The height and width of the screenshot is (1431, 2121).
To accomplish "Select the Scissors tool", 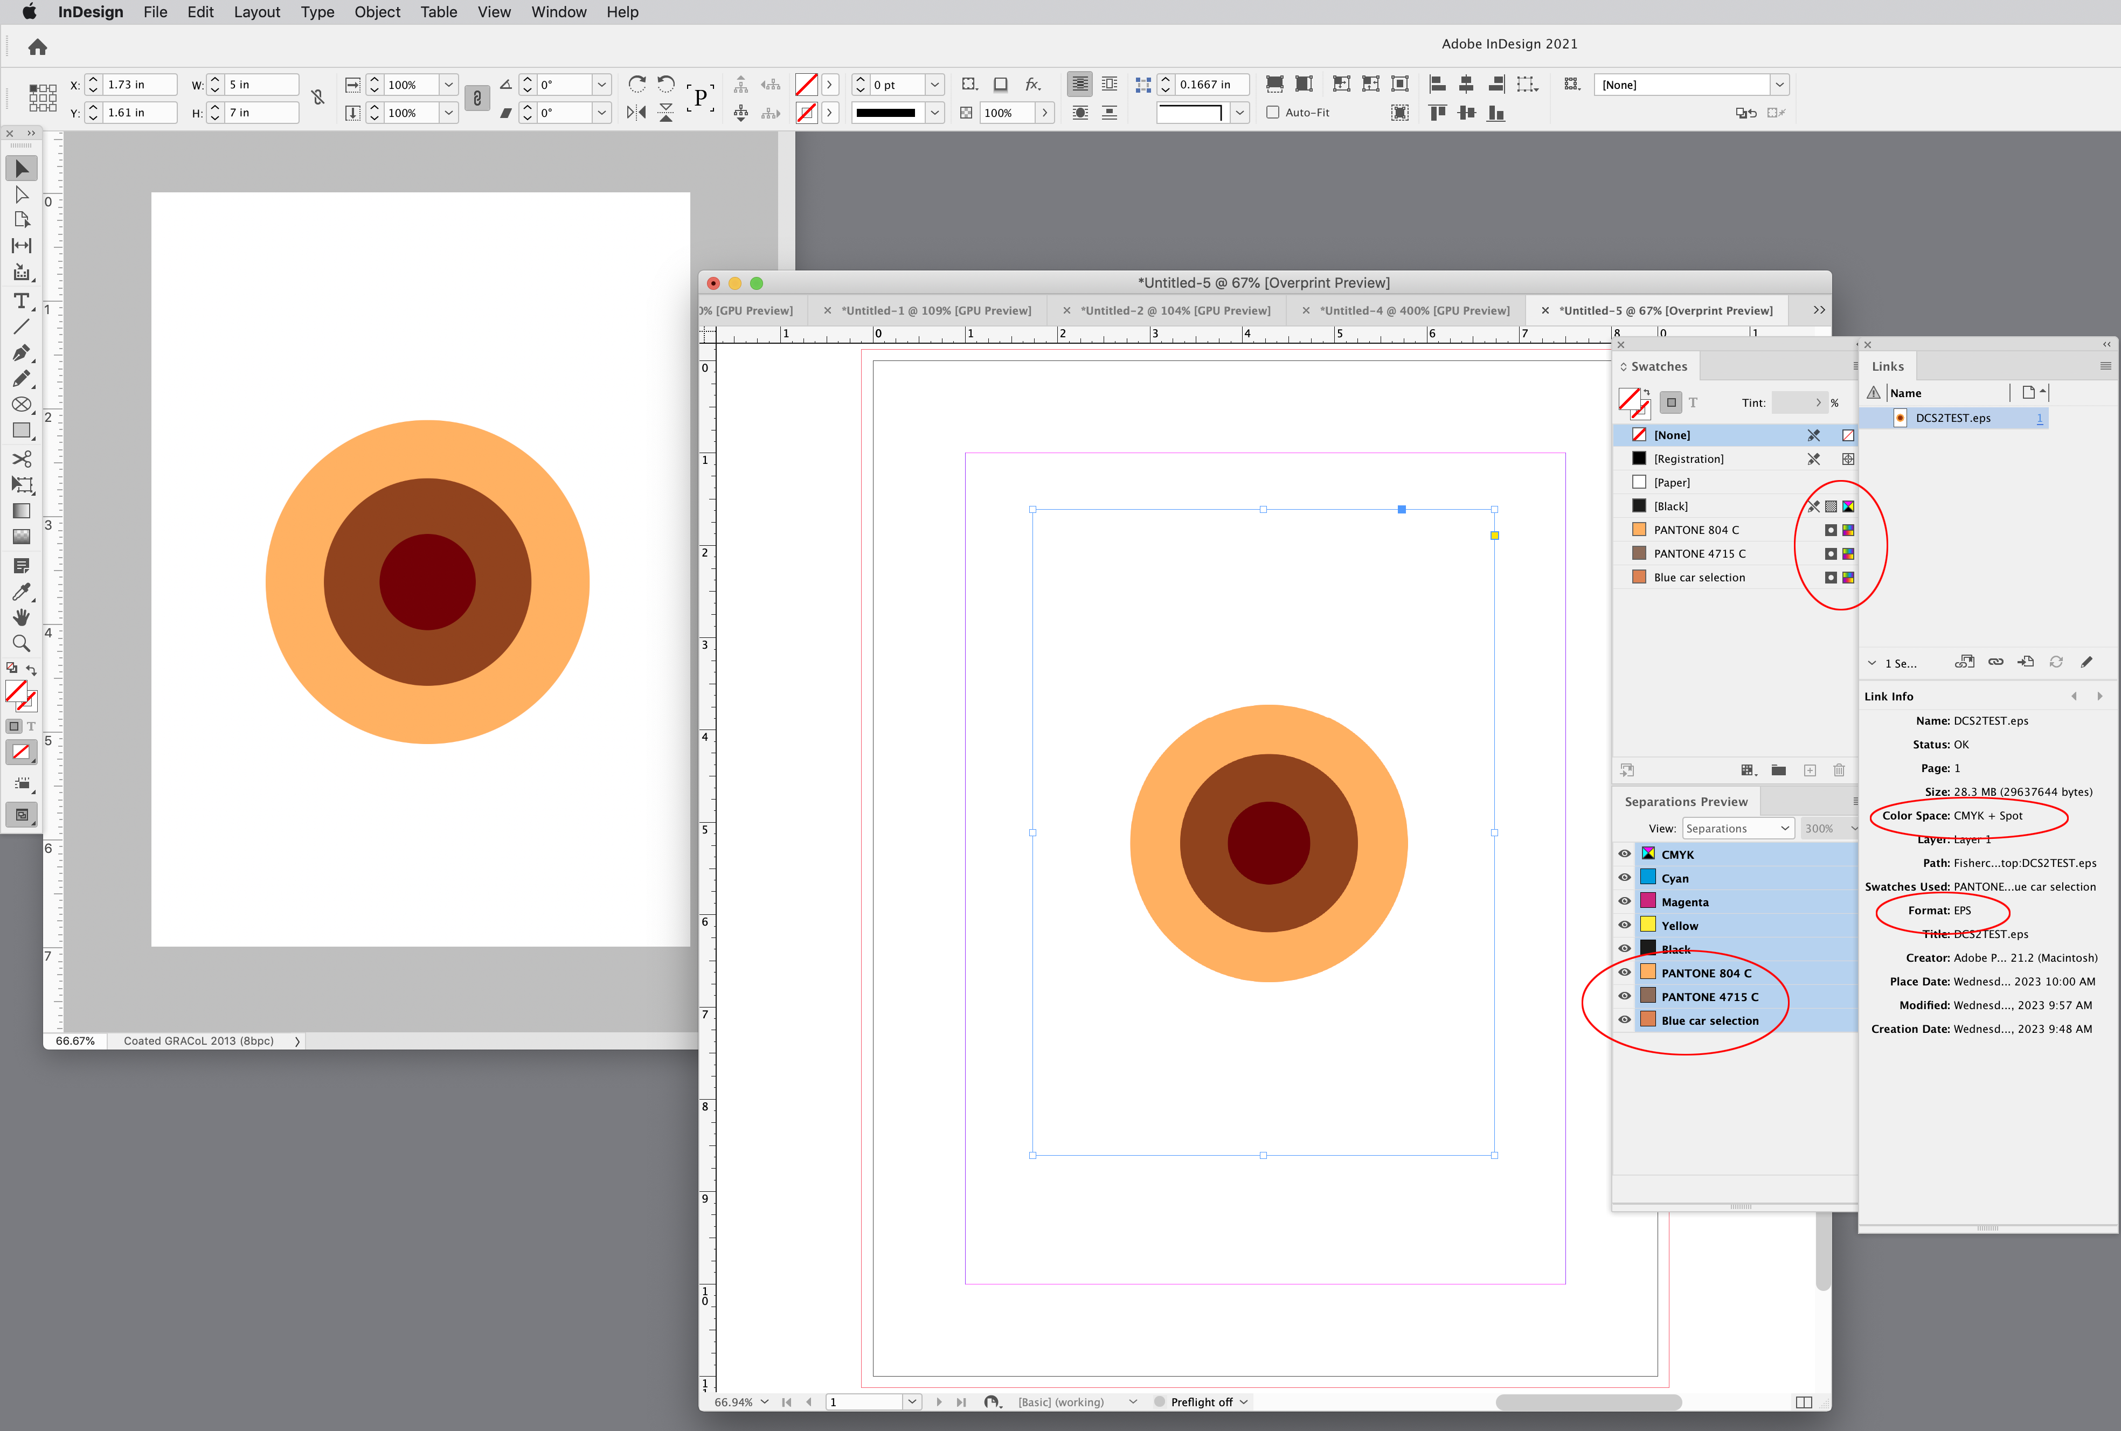I will (x=22, y=459).
